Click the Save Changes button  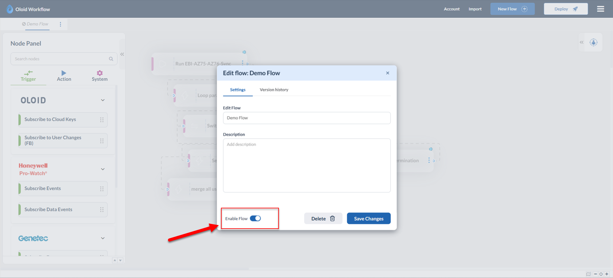pyautogui.click(x=369, y=218)
